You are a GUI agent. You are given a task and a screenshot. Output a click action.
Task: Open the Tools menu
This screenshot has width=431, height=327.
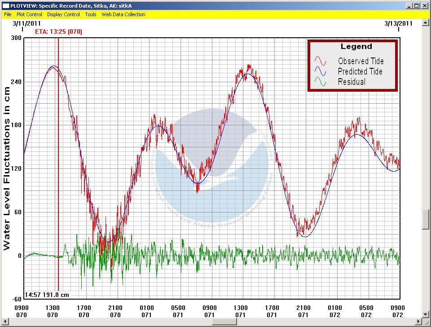[91, 14]
